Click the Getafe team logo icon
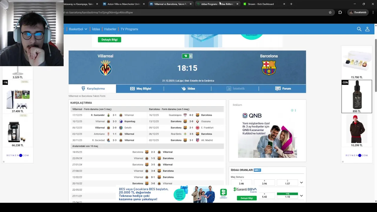Image resolution: width=377 pixels, height=212 pixels. (121, 128)
